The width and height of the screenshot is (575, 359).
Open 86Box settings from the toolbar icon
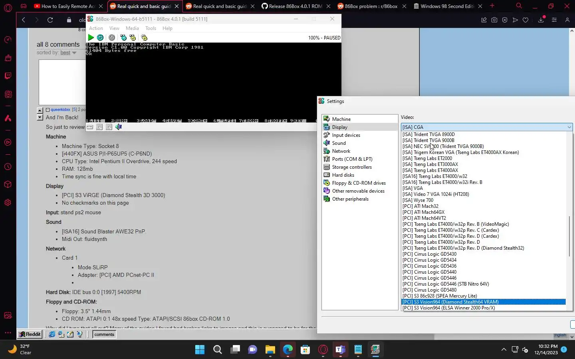(144, 37)
